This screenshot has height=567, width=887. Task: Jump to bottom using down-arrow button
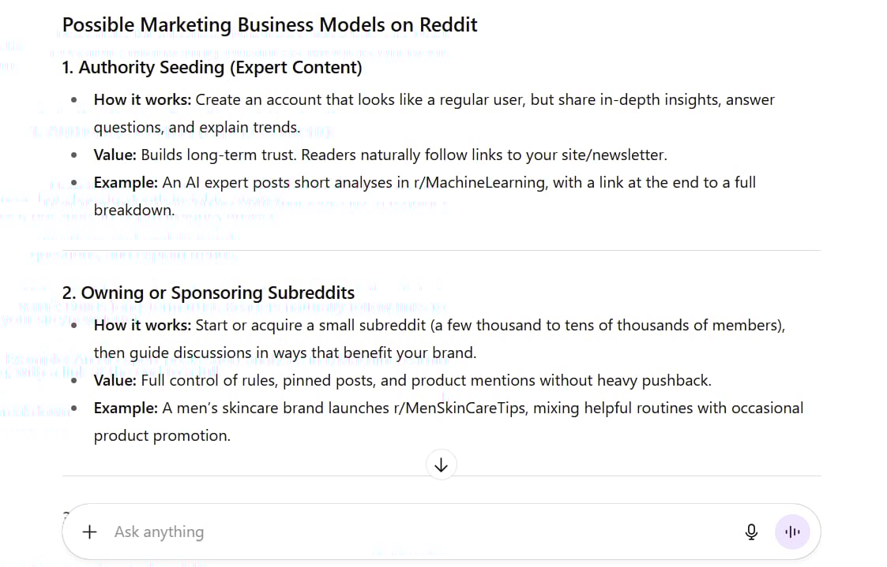point(442,464)
